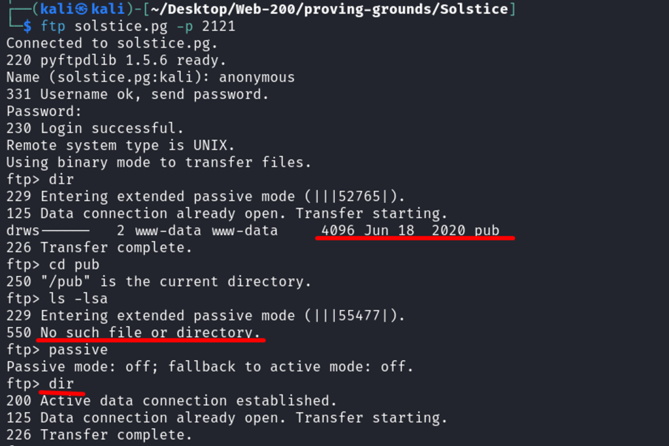Click the underlined "No such file or directory." error
The image size is (669, 446).
150,332
